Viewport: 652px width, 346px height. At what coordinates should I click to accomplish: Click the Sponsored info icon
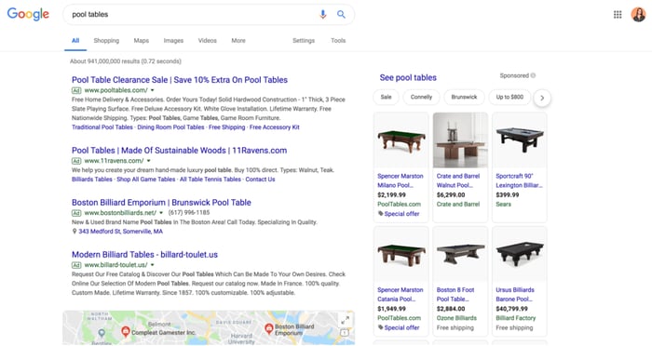(533, 75)
